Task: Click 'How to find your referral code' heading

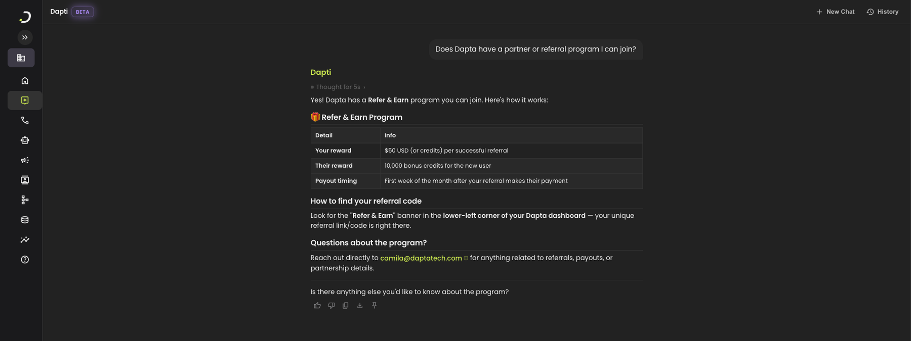Action: pyautogui.click(x=366, y=201)
